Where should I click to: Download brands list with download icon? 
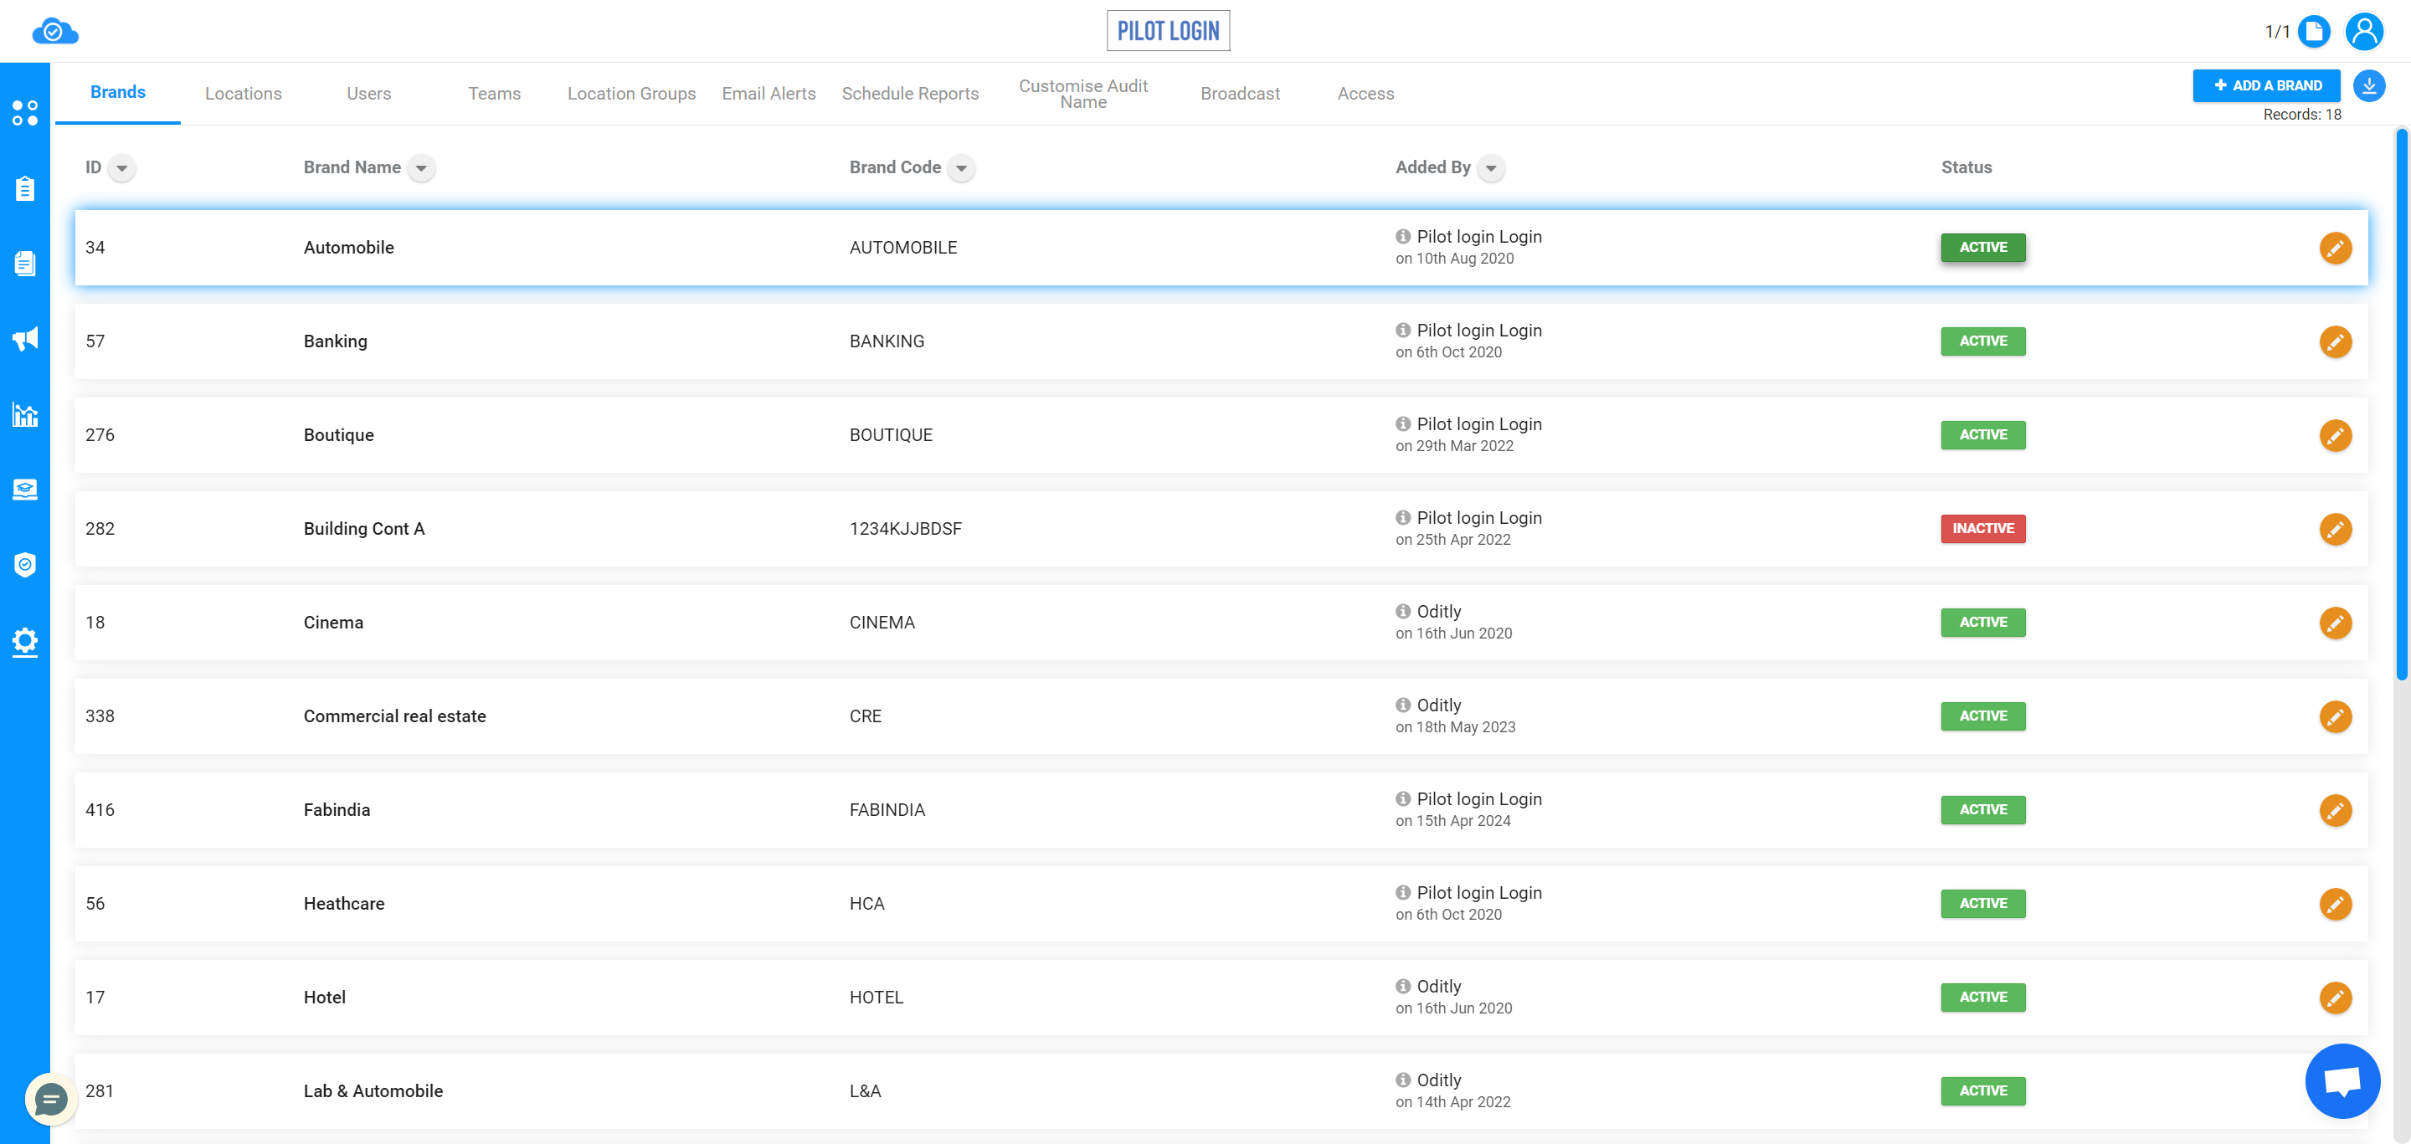2369,86
